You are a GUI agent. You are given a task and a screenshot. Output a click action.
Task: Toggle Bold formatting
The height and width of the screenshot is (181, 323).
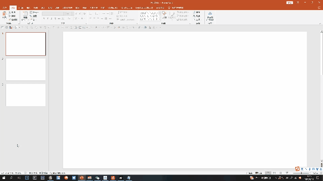tap(44, 19)
